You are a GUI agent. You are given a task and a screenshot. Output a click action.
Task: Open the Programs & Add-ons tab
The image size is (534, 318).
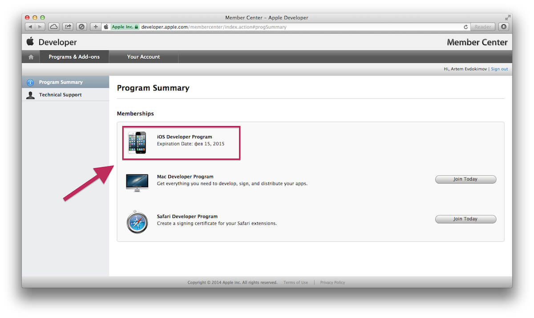[74, 57]
